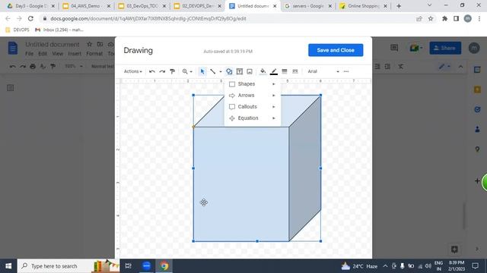Open Gmail Inbox bookmark

pos(59,30)
